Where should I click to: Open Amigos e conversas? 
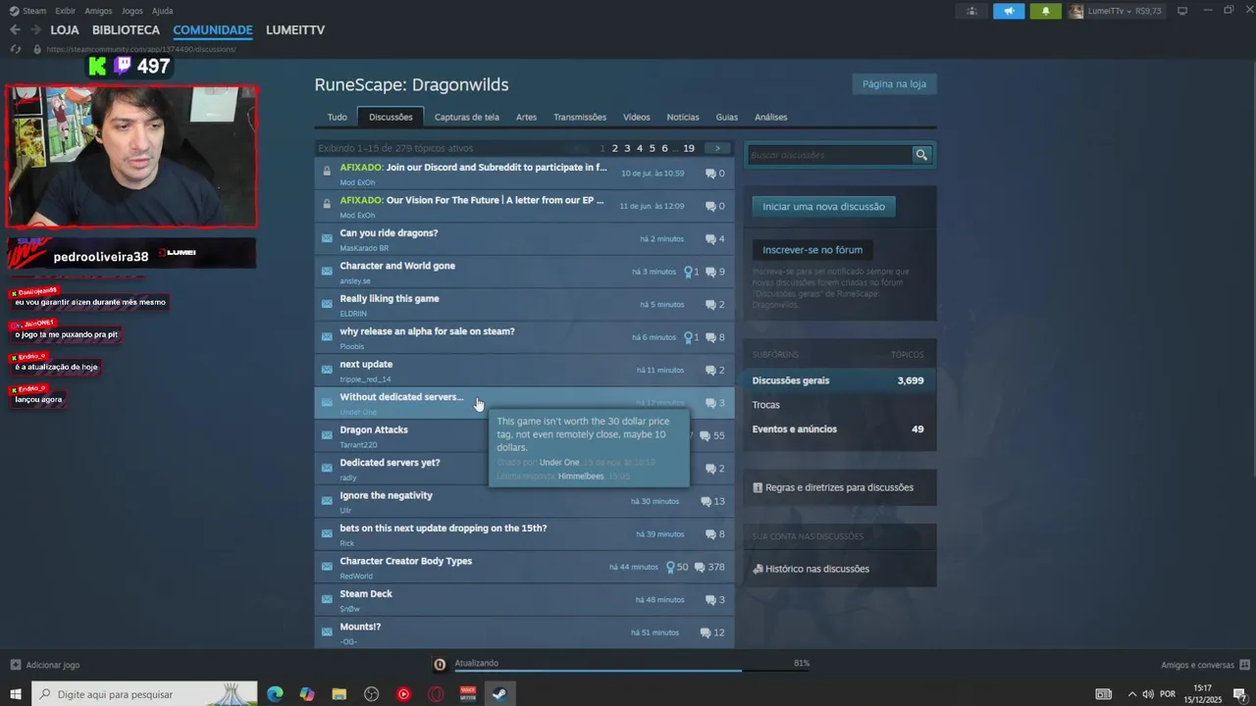pyautogui.click(x=1203, y=665)
